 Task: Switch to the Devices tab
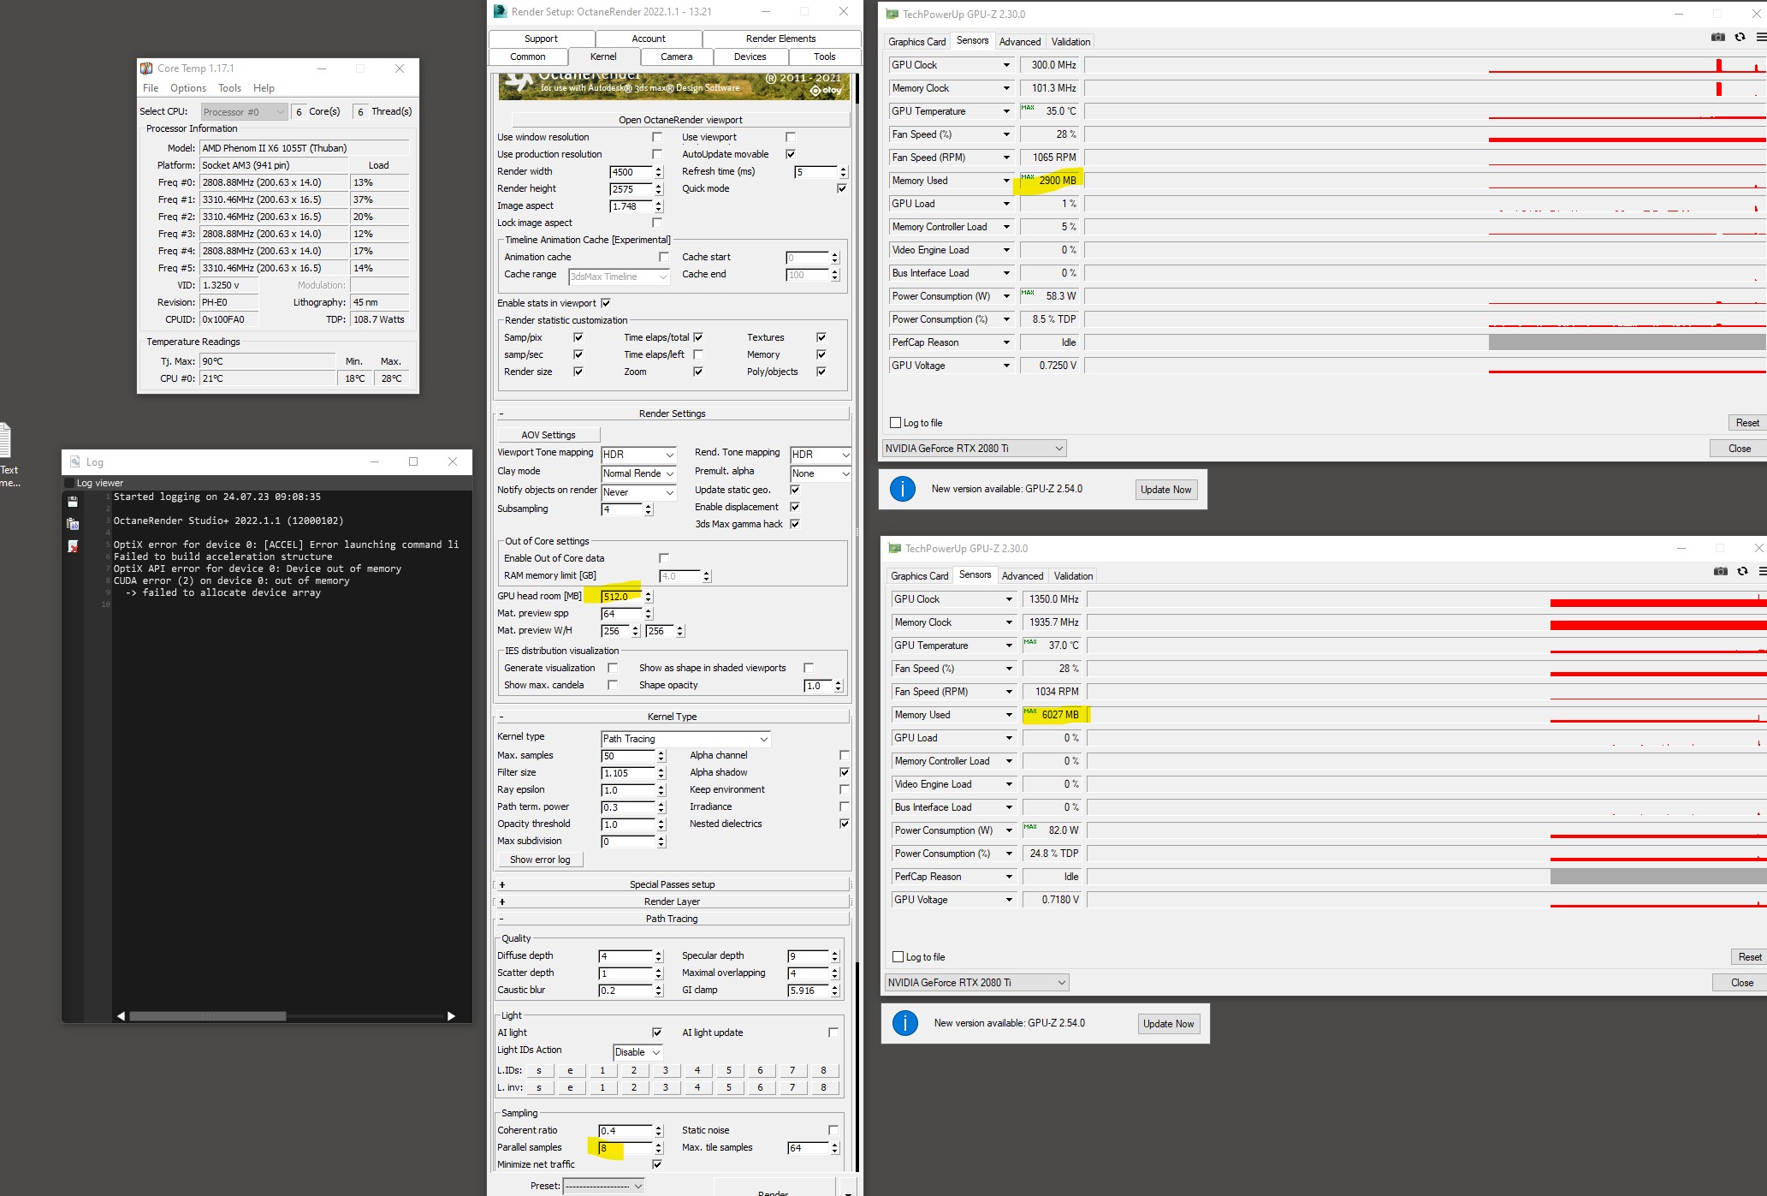coord(750,57)
